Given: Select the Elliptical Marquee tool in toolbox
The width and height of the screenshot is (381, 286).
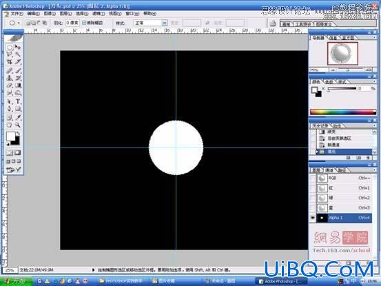Looking at the screenshot, I should (9, 47).
